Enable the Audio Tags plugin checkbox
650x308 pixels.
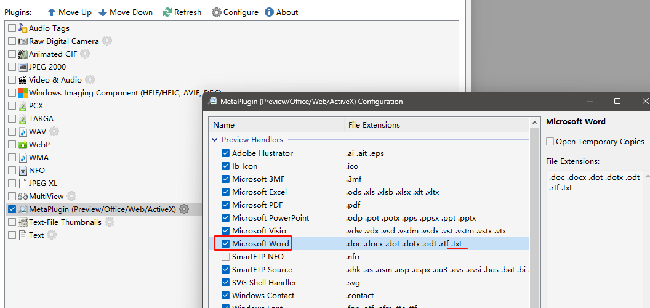coord(12,28)
